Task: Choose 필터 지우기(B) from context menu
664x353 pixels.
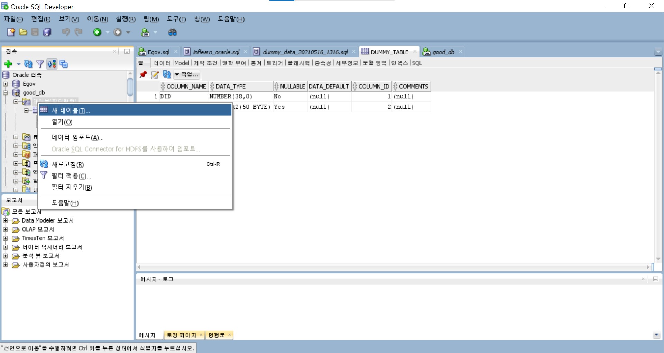Action: 135,187
